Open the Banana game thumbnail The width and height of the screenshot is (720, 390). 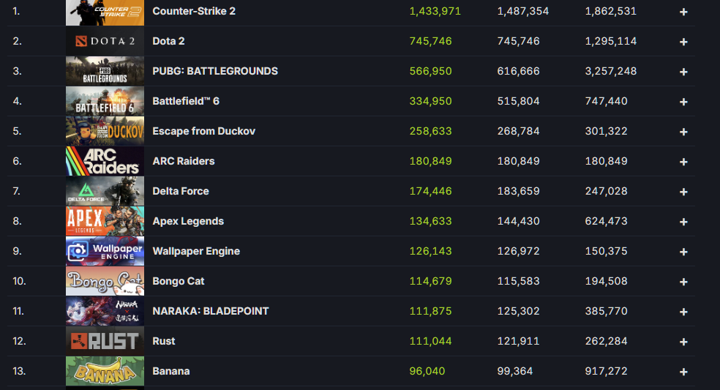pyautogui.click(x=105, y=371)
